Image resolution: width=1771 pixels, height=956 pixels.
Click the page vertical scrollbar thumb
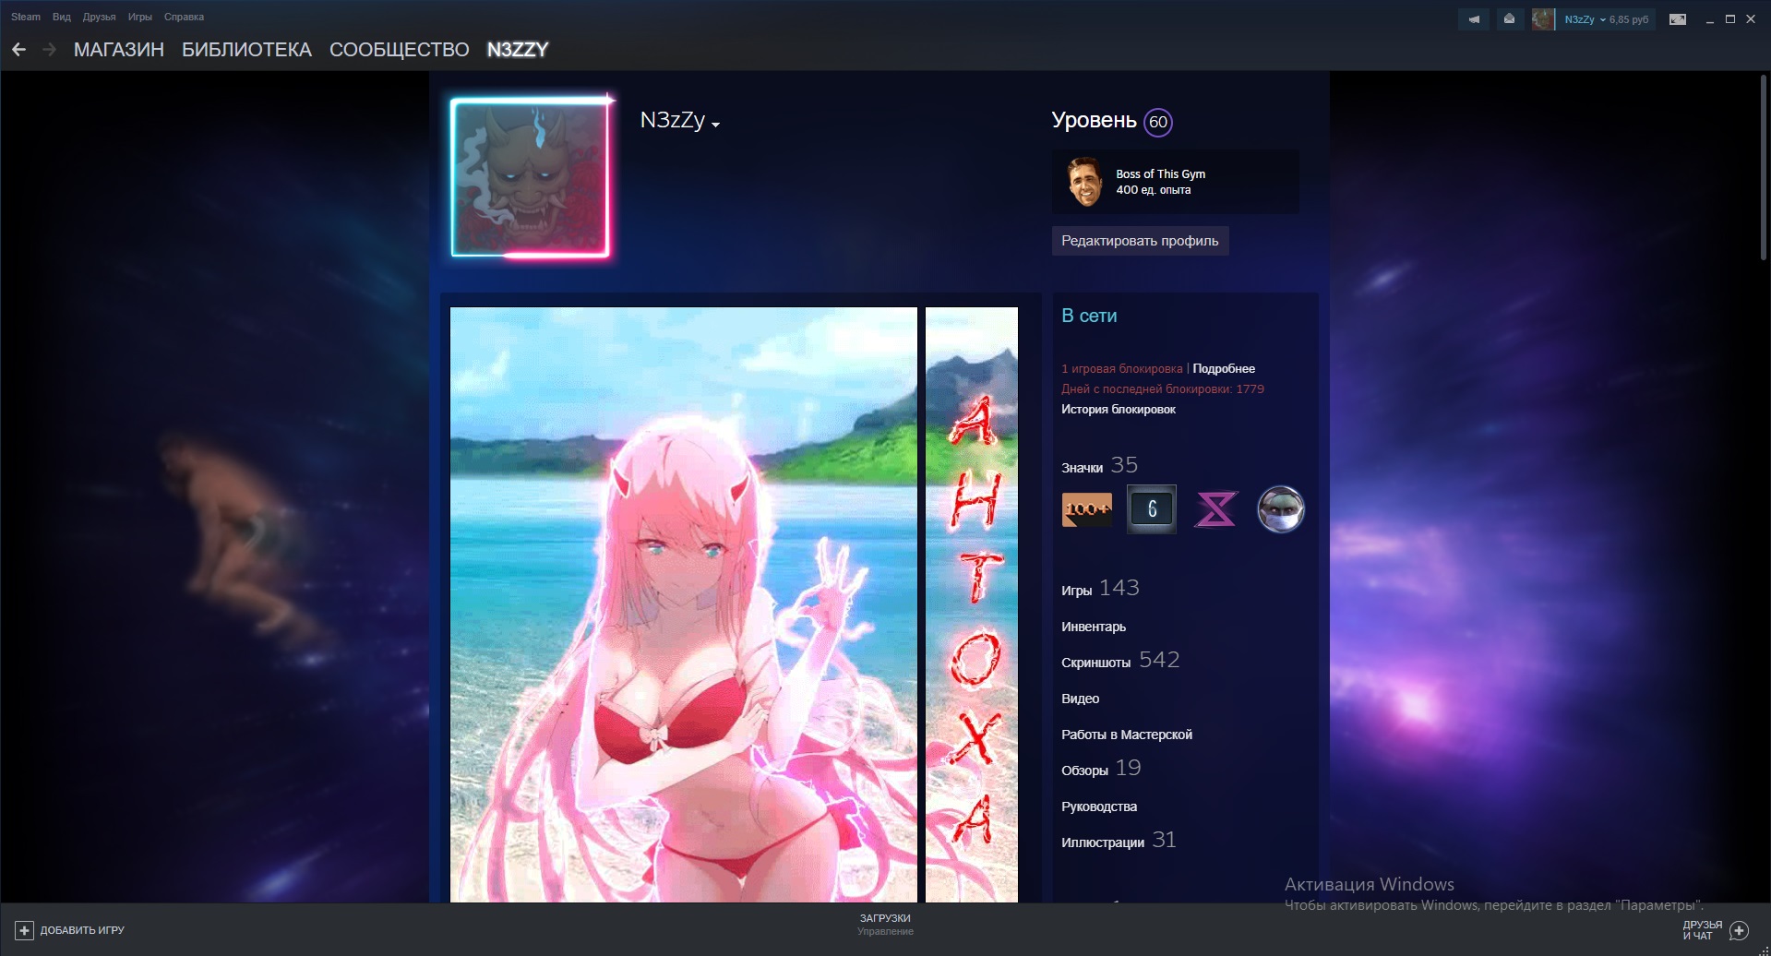pos(1763,169)
